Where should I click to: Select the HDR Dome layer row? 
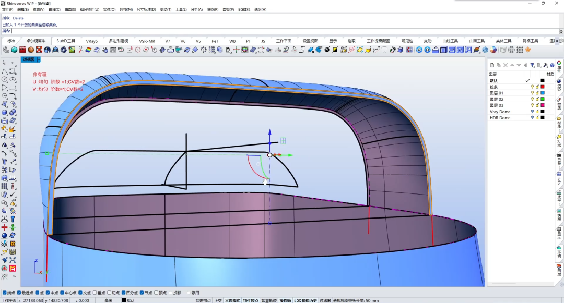tap(521, 118)
